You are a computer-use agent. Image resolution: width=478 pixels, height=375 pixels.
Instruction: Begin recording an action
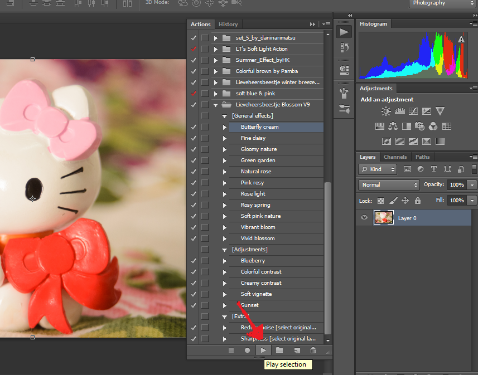pyautogui.click(x=247, y=350)
